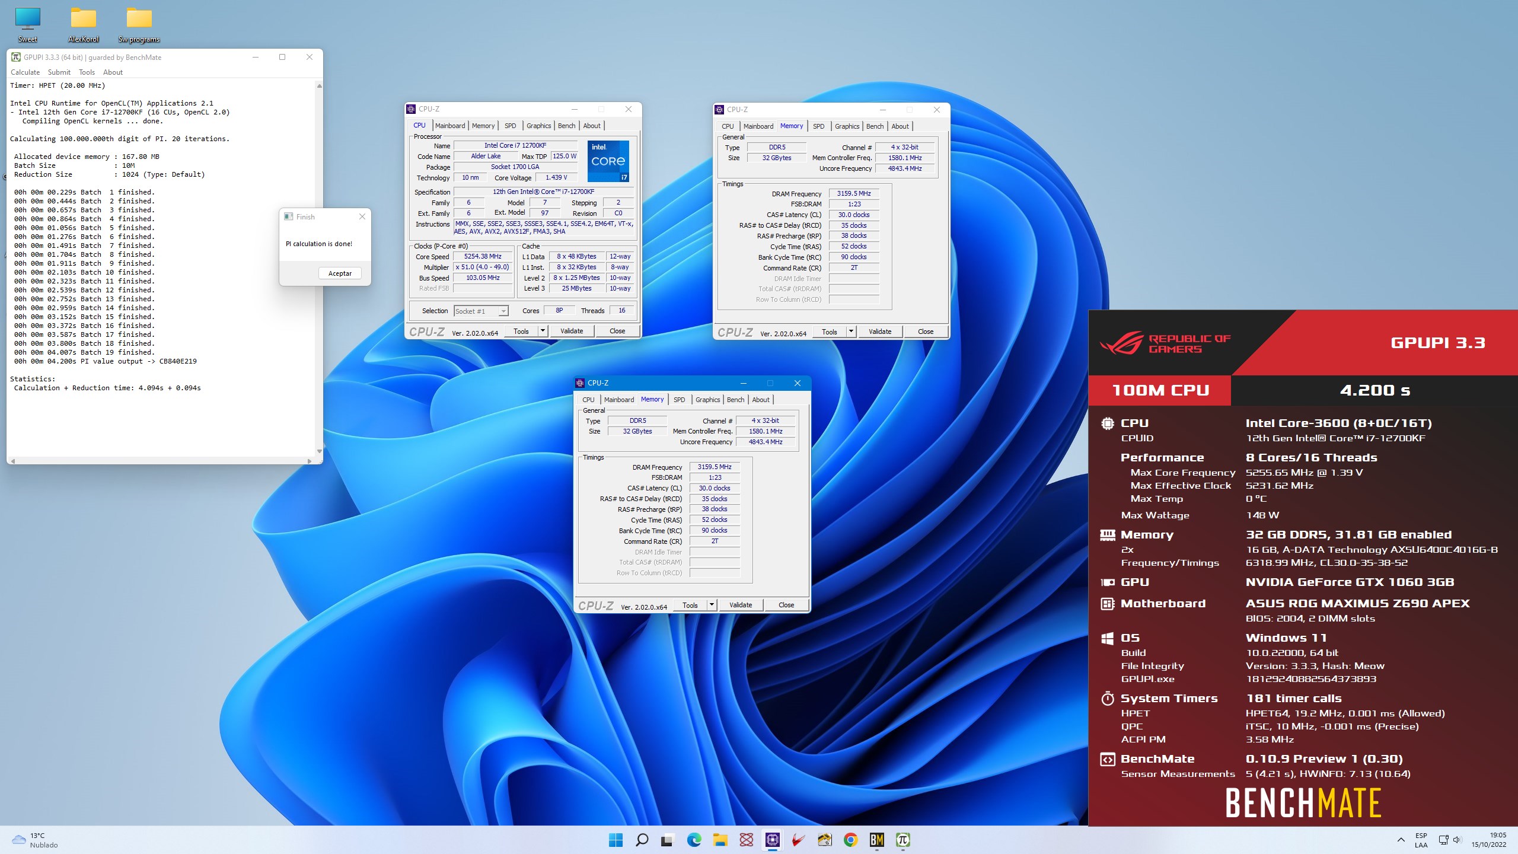Open the Submit menu in GPUPI
1518x854 pixels.
[x=59, y=72]
